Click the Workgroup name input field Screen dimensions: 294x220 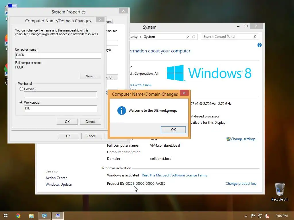pyautogui.click(x=60, y=109)
